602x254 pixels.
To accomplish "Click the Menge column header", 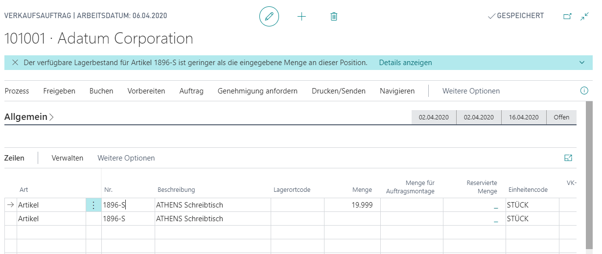I will coord(362,190).
